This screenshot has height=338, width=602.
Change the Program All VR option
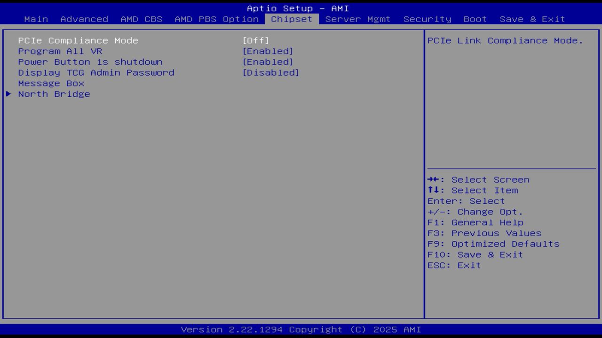point(60,51)
